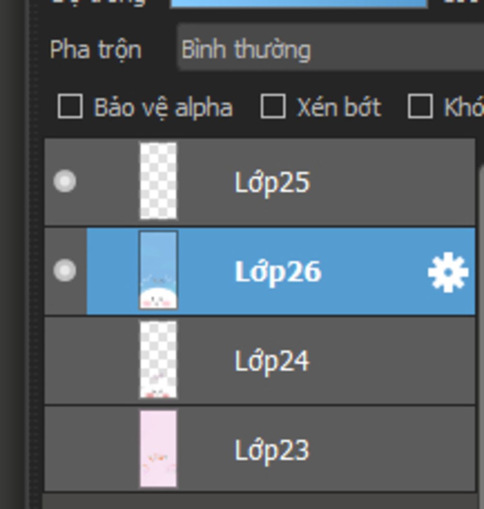
Task: Click the Lớp25 transparent thumbnail
Action: pyautogui.click(x=158, y=181)
